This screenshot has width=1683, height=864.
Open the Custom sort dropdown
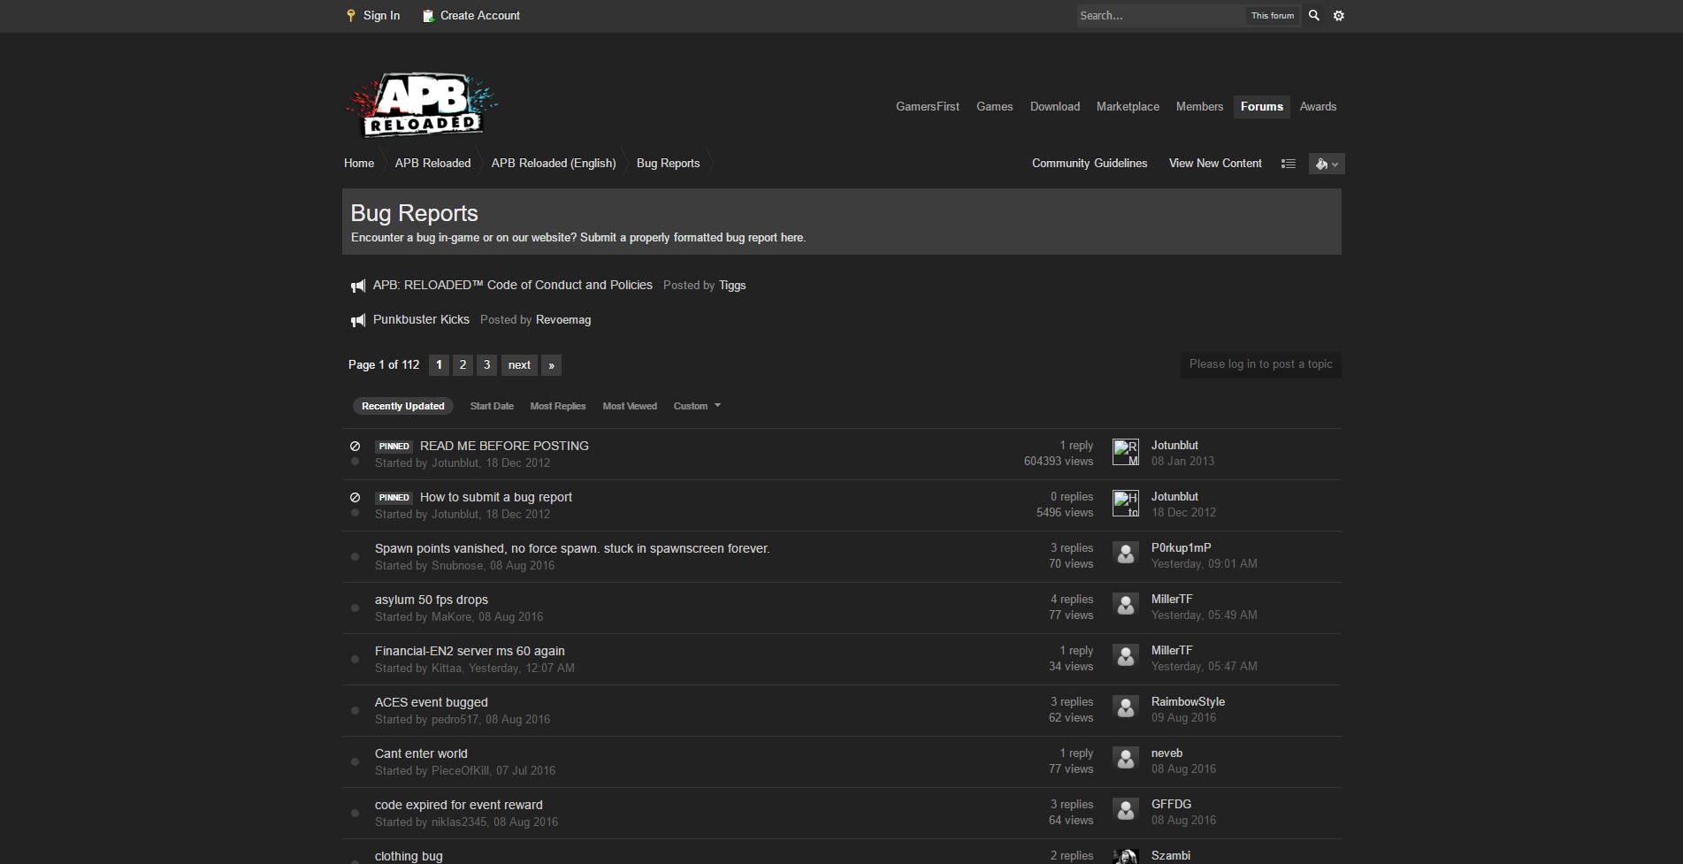[696, 406]
